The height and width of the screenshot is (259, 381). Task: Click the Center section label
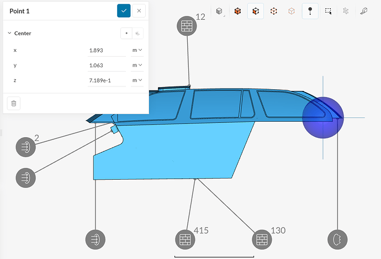tap(23, 33)
